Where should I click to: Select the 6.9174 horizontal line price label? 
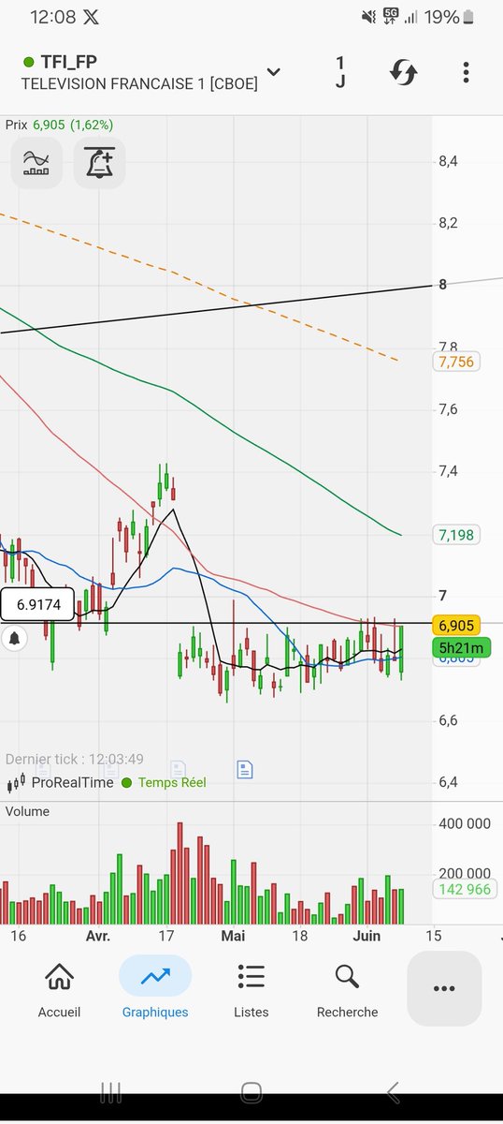click(37, 605)
